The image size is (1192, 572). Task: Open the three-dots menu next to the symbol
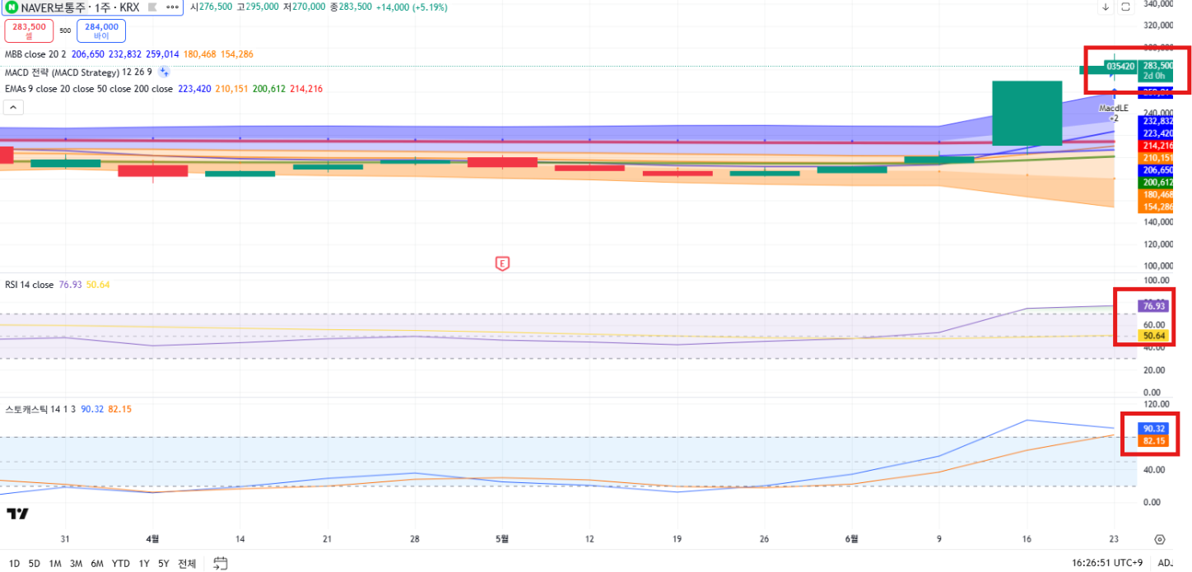click(172, 7)
